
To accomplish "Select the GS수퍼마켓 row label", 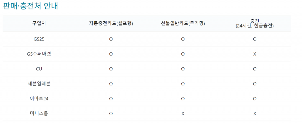I will point(39,54).
